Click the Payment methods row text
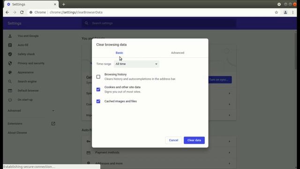This screenshot has width=300, height=169. click(107, 153)
